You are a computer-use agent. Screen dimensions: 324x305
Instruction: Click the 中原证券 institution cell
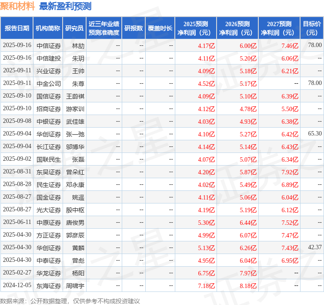tap(49, 223)
